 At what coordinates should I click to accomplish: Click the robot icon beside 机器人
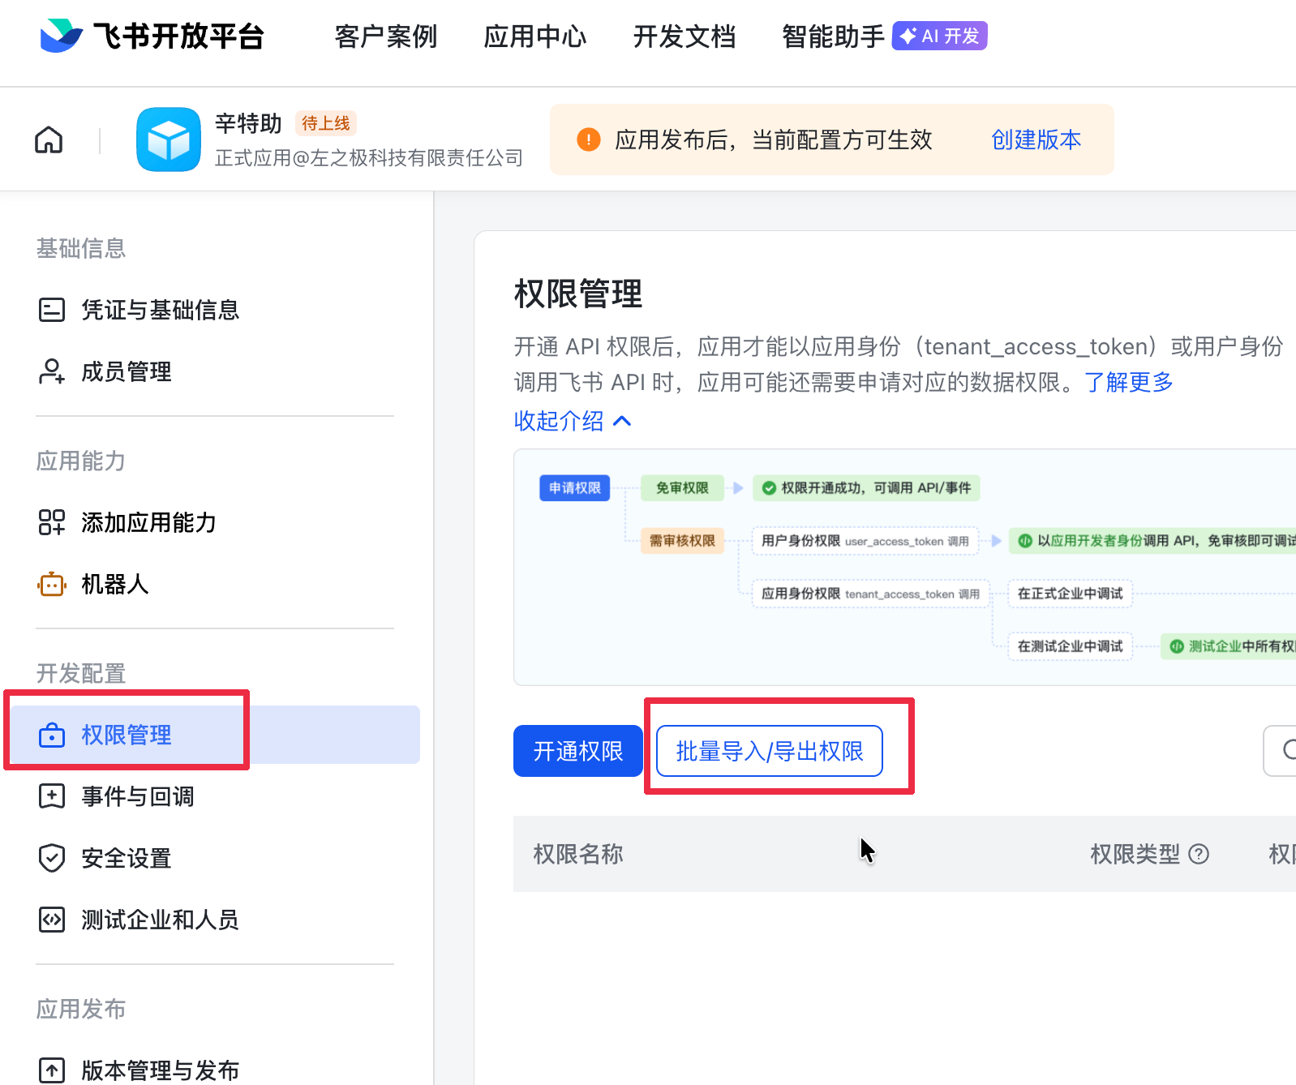click(52, 585)
